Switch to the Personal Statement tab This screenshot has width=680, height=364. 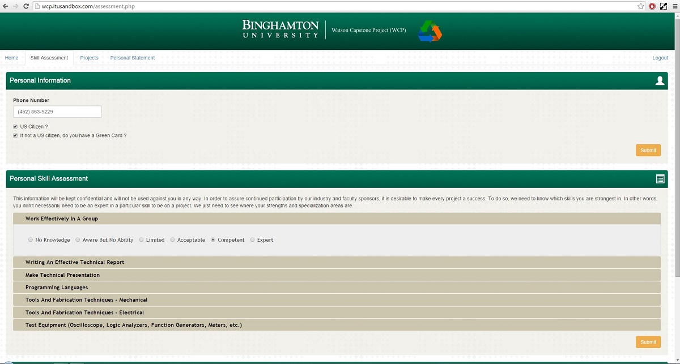[x=132, y=58]
